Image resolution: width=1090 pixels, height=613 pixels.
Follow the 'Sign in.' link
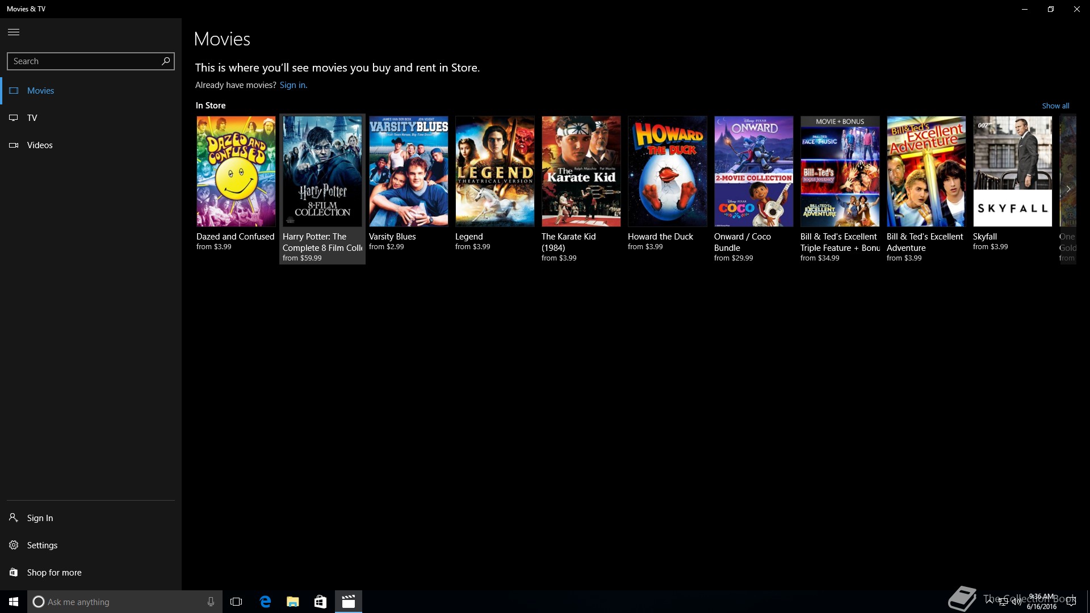pos(294,85)
